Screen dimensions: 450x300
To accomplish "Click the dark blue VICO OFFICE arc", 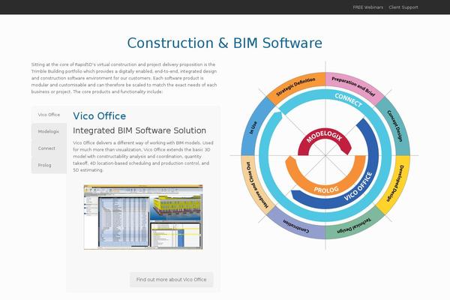I will 362,185.
